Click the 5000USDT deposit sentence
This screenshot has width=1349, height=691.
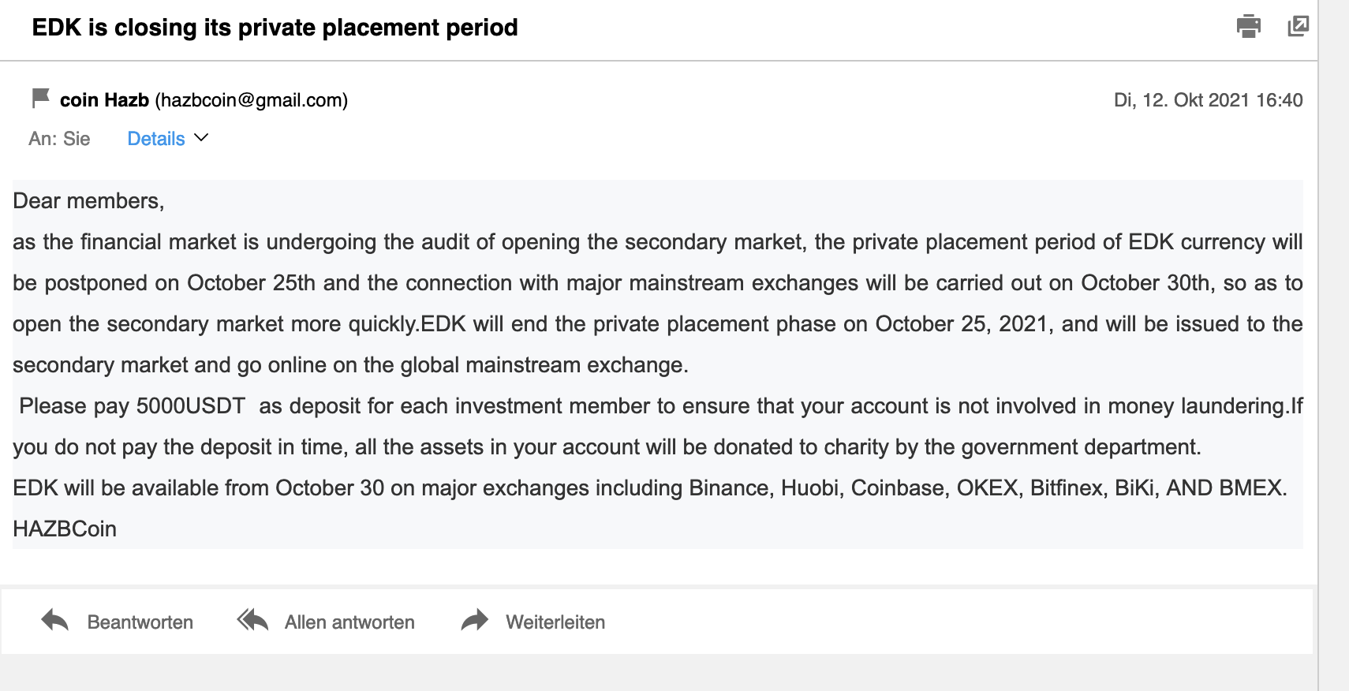(x=473, y=406)
